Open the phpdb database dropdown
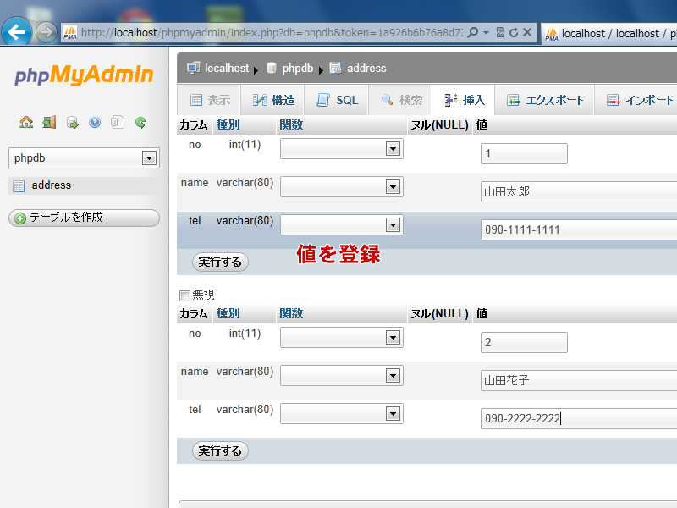Viewport: 677px width, 508px height. tap(149, 158)
